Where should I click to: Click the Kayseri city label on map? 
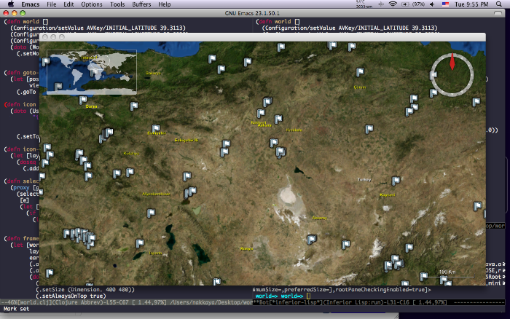[388, 195]
